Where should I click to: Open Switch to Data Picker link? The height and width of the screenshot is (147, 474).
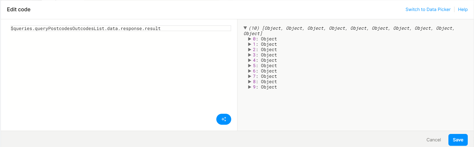428,10
